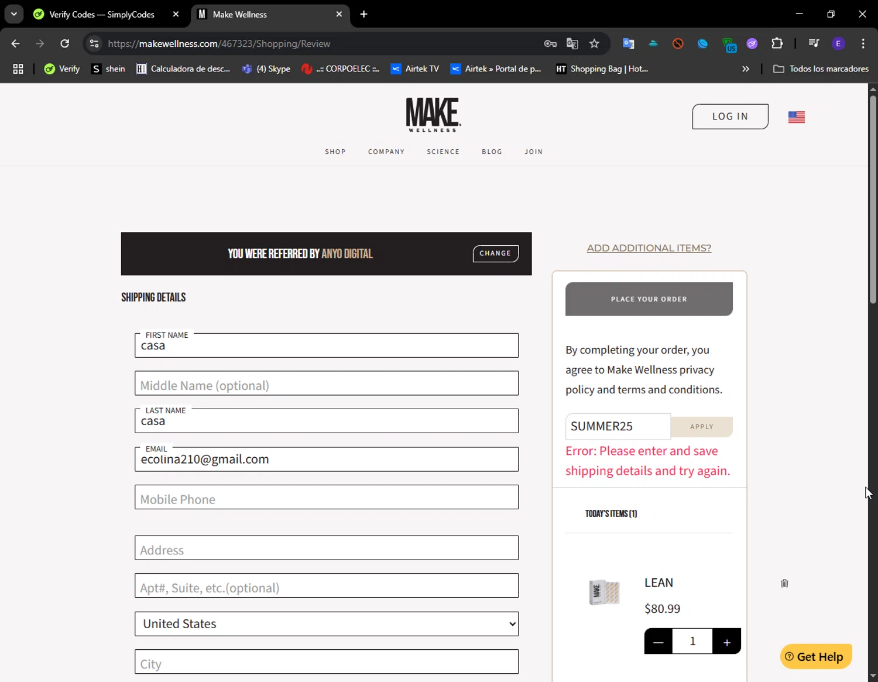Screen dimensions: 878x682
Task: Click PLACE YOUR ORDER button
Action: tap(649, 299)
